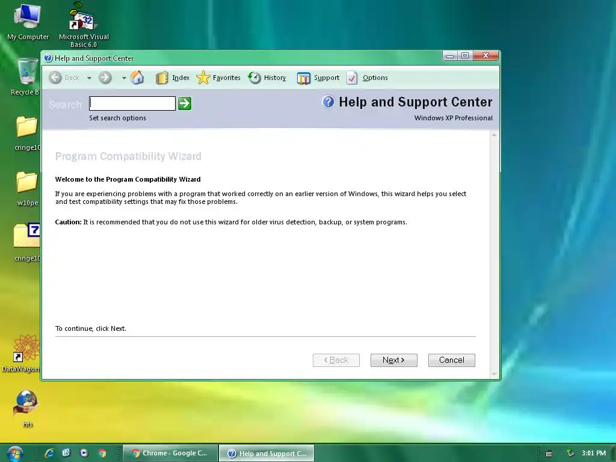
Task: Open the Index book icon
Action: coord(161,78)
